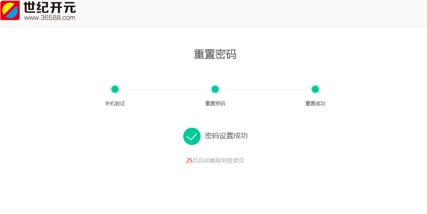
Task: Click the red 2S countdown timer
Action: point(189,160)
